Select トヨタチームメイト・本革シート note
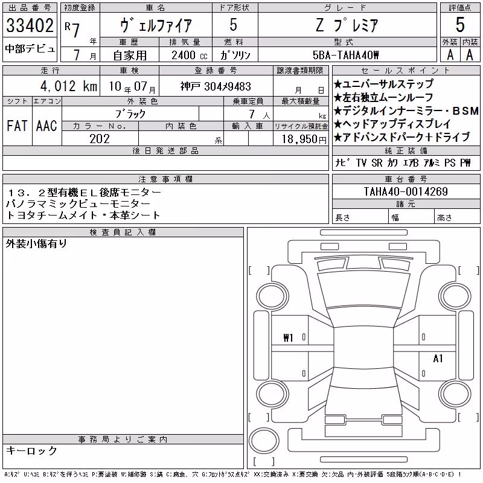 pos(83,215)
